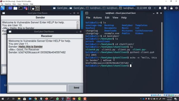This screenshot has width=179, height=101.
Task: Click the Receiver window message input field
Action: (x=37, y=88)
